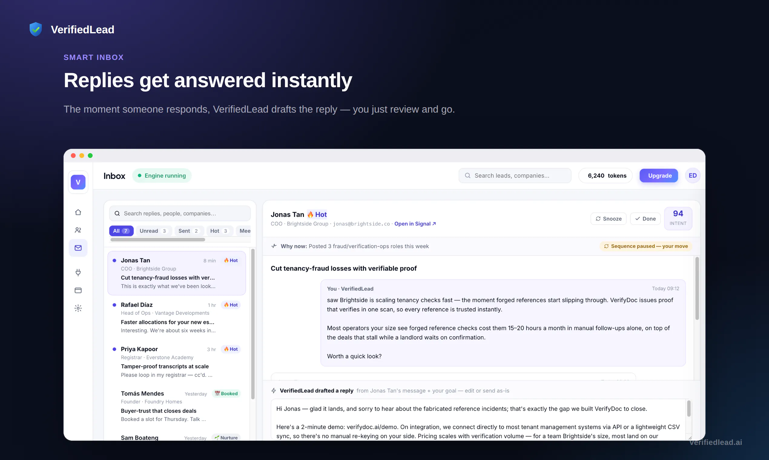This screenshot has width=769, height=460.
Task: Click the filter tabs horizontal scrollbar
Action: [x=157, y=239]
